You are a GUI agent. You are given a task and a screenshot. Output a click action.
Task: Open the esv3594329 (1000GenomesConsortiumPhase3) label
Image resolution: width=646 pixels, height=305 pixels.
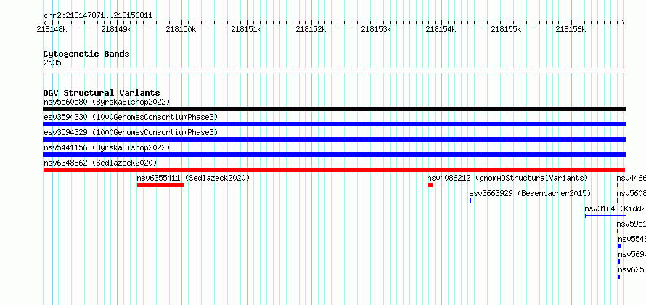pyautogui.click(x=131, y=132)
